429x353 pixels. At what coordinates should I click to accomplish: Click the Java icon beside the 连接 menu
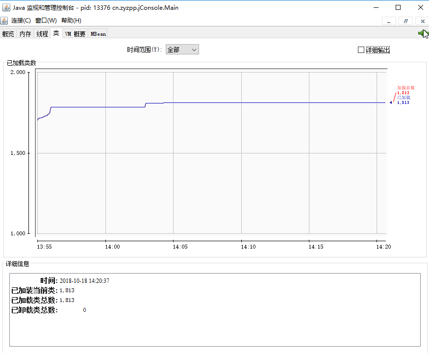(x=5, y=20)
